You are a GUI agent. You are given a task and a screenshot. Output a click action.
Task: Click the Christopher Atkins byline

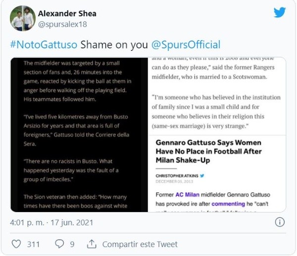click(177, 175)
